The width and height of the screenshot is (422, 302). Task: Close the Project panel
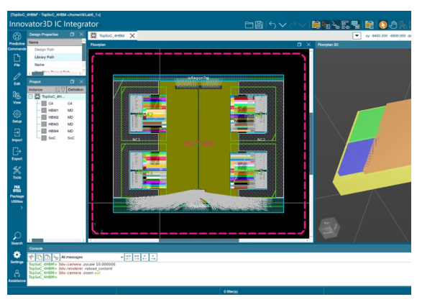81,81
